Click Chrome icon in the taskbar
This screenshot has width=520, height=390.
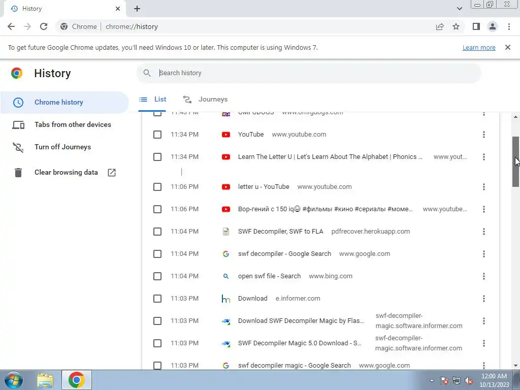tap(77, 380)
